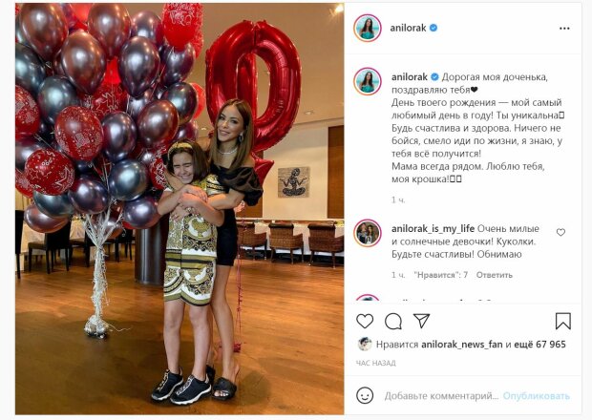Open anilorak_news_fan profile from likes
This screenshot has height=420, width=592.
point(462,345)
